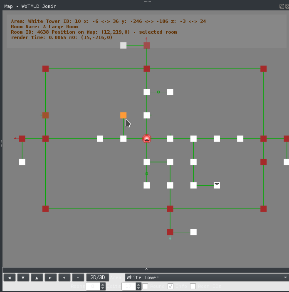The image size is (289, 292).
Task: Select the orange highlighted room
Action: pyautogui.click(x=123, y=115)
